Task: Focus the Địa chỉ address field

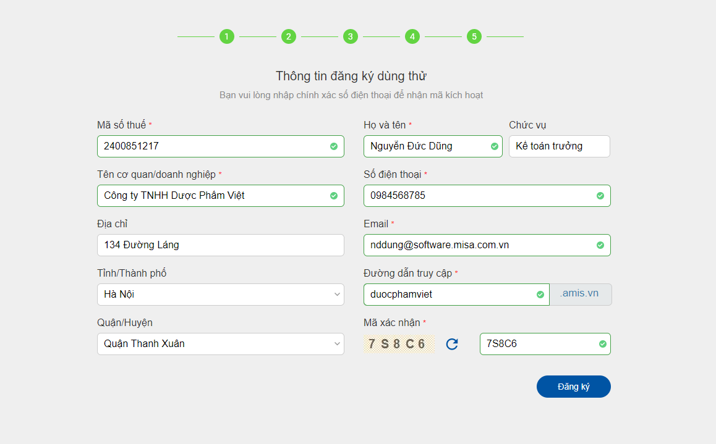Action: pyautogui.click(x=220, y=245)
